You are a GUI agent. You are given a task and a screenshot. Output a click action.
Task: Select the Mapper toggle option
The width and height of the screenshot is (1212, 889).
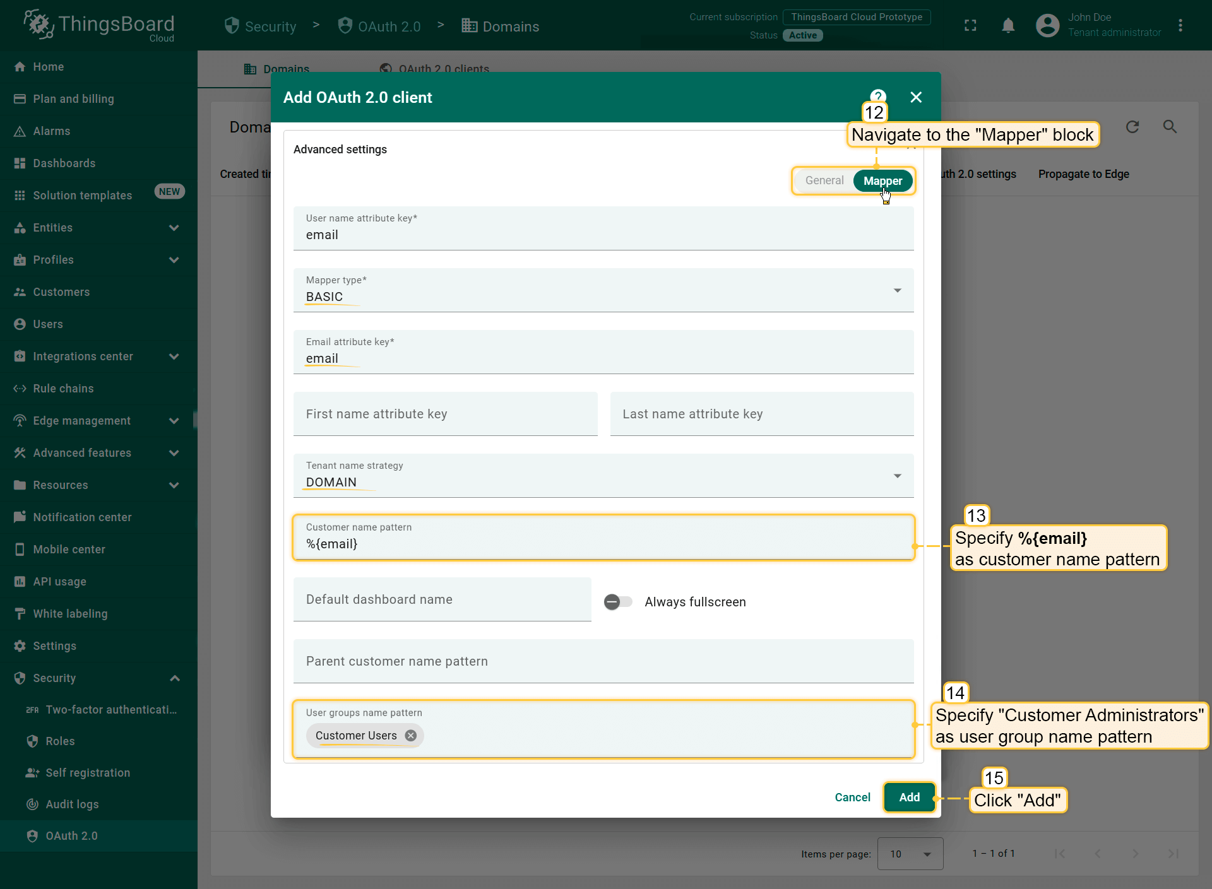(x=882, y=180)
